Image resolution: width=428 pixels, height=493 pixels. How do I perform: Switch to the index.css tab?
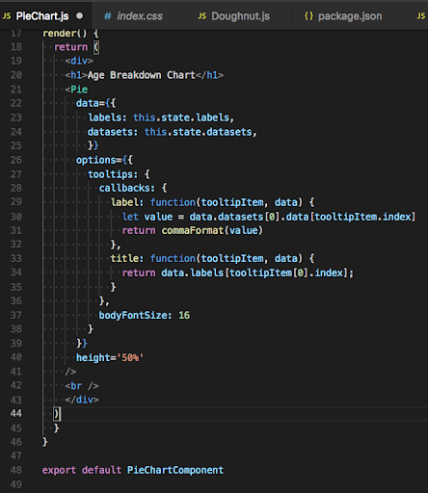tap(139, 16)
